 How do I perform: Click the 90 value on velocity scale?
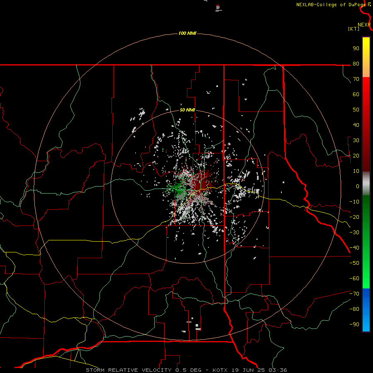[x=356, y=48]
